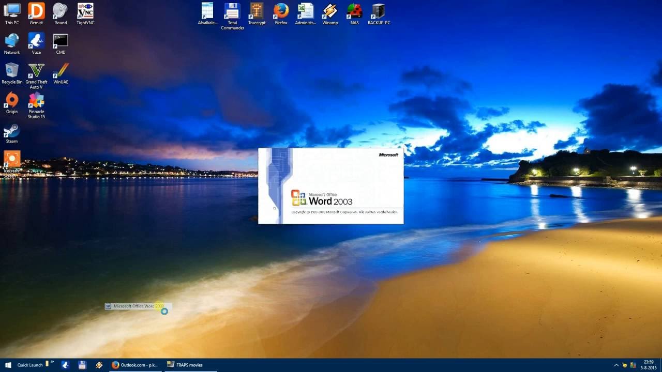Launch the Vuze desktop shortcut

pos(36,44)
